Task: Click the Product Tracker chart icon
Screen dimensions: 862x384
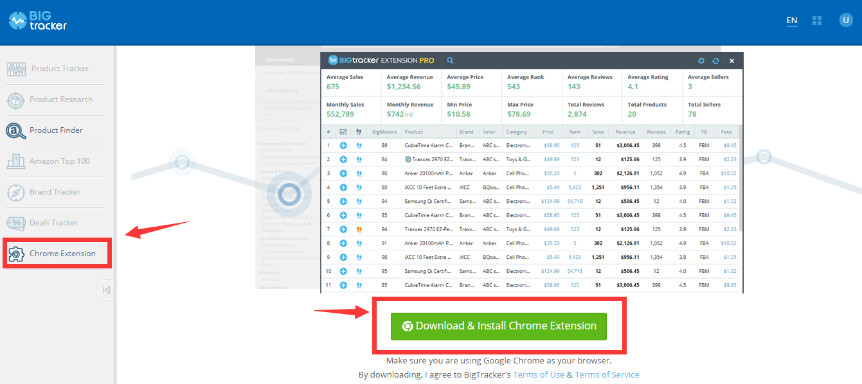Action: tap(17, 69)
